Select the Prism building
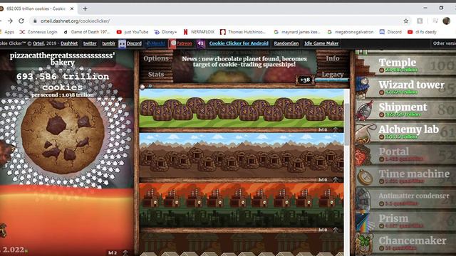The height and width of the screenshot is (256, 456). (405, 221)
